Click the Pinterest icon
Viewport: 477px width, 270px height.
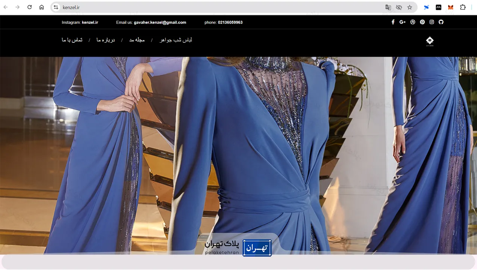point(422,22)
